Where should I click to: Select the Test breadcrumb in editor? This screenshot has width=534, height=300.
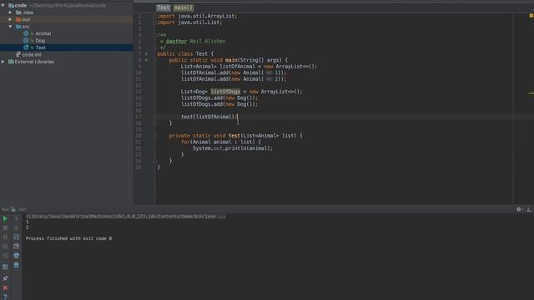tap(164, 7)
